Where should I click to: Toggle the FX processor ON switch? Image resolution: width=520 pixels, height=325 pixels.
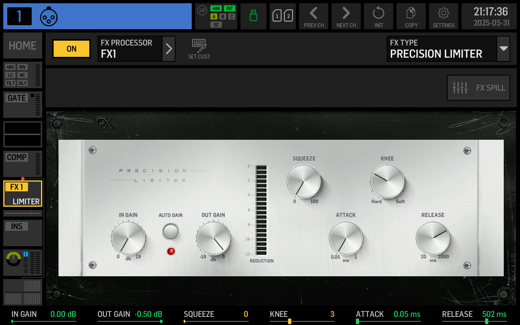point(71,48)
